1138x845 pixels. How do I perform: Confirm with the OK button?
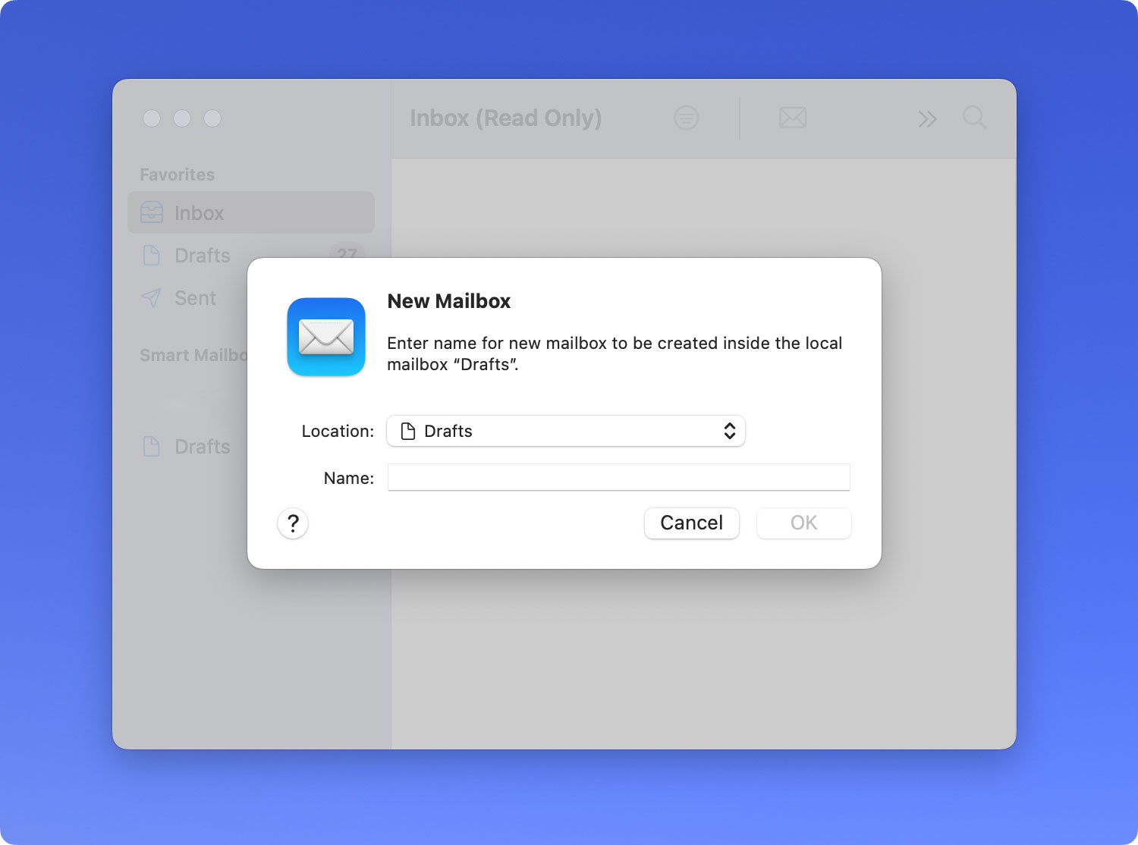coord(804,523)
